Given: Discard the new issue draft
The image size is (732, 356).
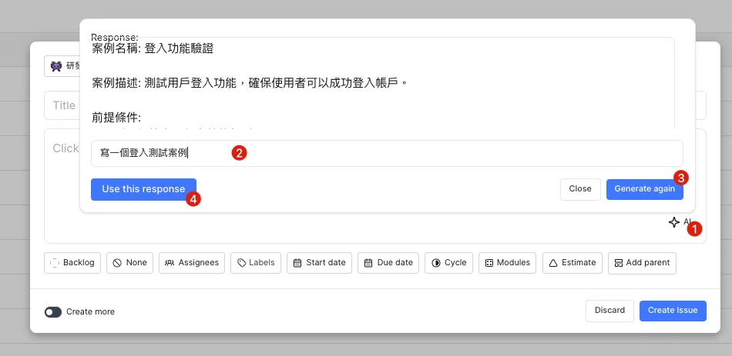Looking at the screenshot, I should click(x=609, y=311).
